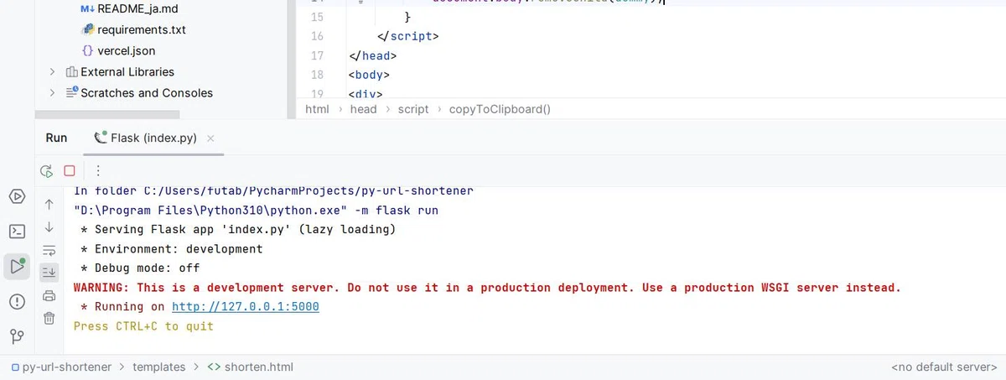The height and width of the screenshot is (380, 1006).
Task: Click the </head> closing tag line
Action: (372, 55)
